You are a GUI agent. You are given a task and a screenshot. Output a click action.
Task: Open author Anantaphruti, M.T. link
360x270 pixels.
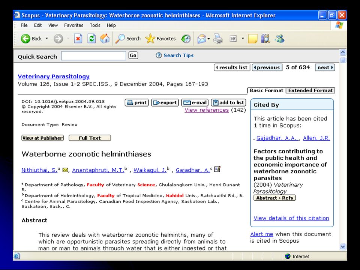98,170
